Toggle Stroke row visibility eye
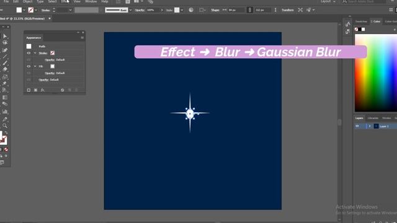The image size is (397, 223). pos(29,53)
